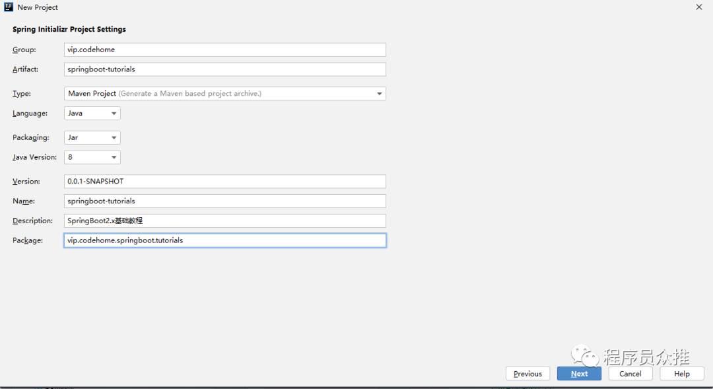
Task: Focus the Group text field
Action: (225, 50)
